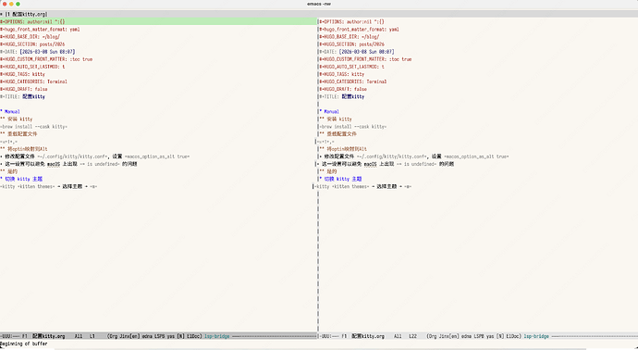Click HUGO_SECTION posts/2026 line in left pane

32,44
